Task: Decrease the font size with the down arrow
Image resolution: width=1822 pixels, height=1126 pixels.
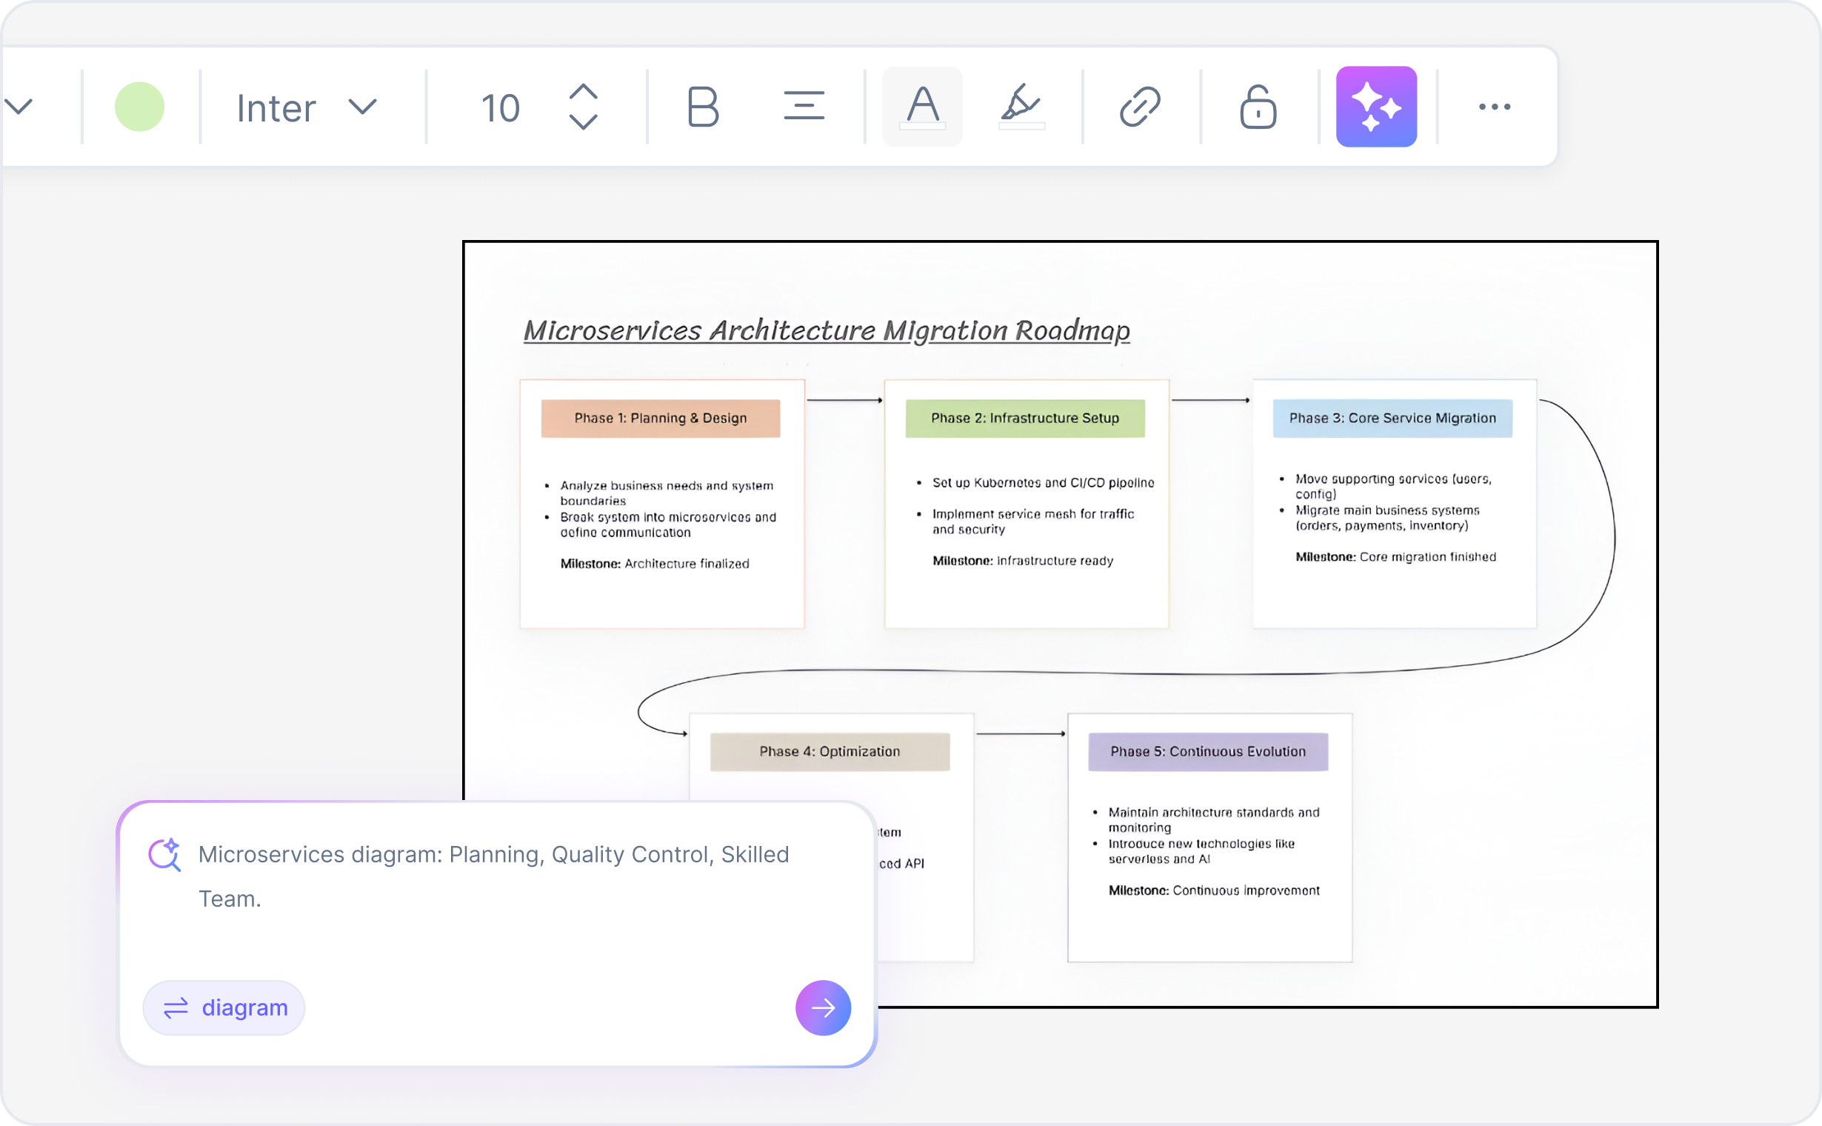Action: 583,122
